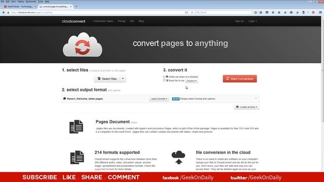The height and width of the screenshot is (182, 324).
Task: Open the Conversion Types link
Action: (103, 21)
